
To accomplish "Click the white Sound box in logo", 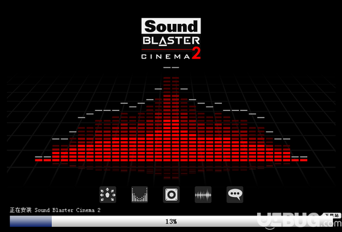I will click(170, 26).
